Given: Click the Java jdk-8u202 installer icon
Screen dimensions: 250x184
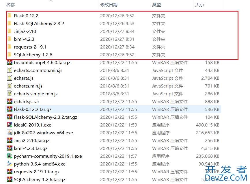Looking at the screenshot, I should click(x=10, y=133).
